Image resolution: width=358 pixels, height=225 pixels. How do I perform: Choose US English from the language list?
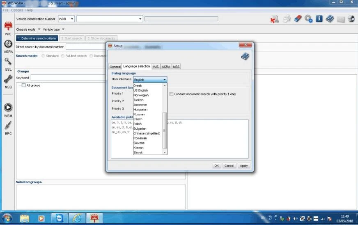(148, 90)
